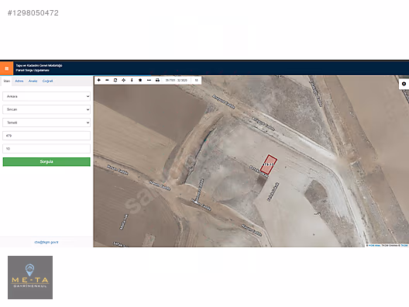Open the map settings gear
The image size is (409, 307).
404,84
